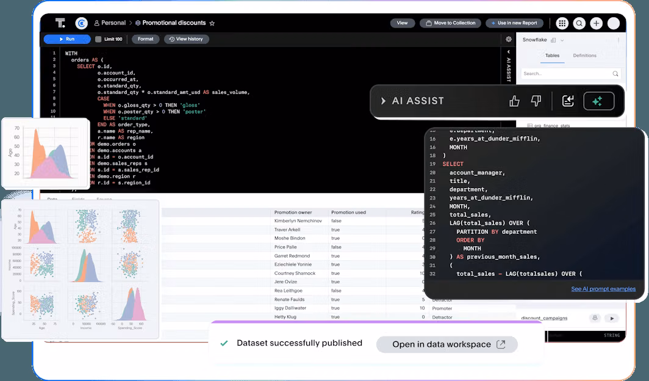The height and width of the screenshot is (381, 649).
Task: Click the plus icon in top bar
Action: tap(596, 23)
